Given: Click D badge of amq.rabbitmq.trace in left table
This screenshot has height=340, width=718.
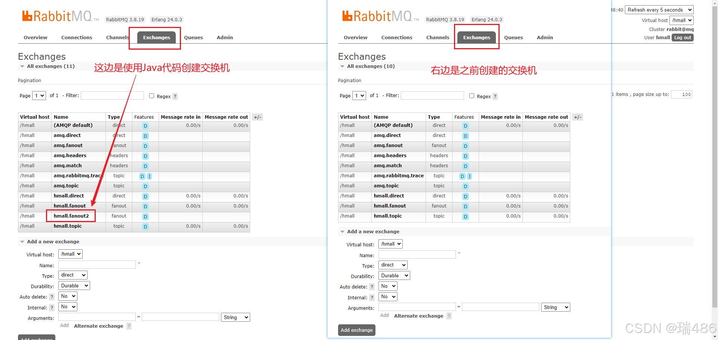Looking at the screenshot, I should [142, 176].
